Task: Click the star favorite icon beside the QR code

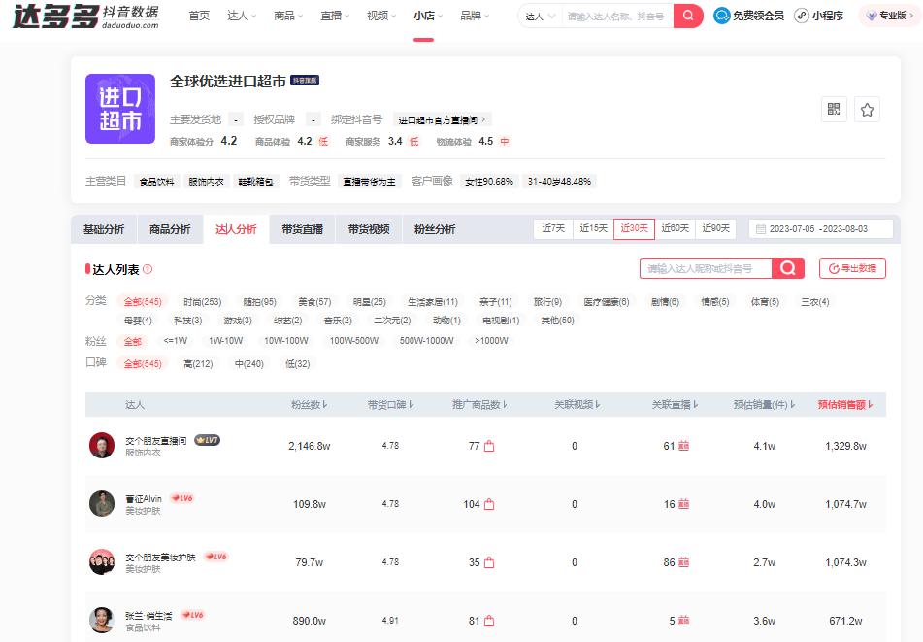Action: (865, 109)
